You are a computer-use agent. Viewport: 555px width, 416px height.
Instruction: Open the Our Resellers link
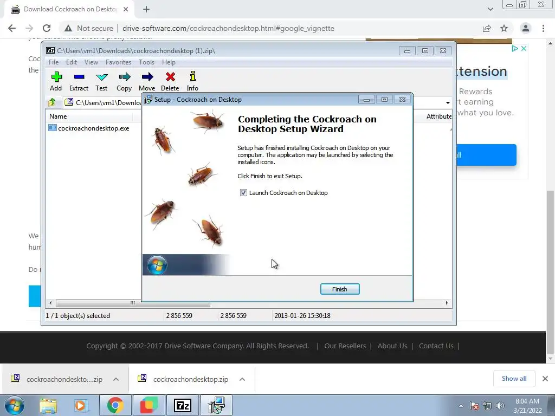click(345, 346)
